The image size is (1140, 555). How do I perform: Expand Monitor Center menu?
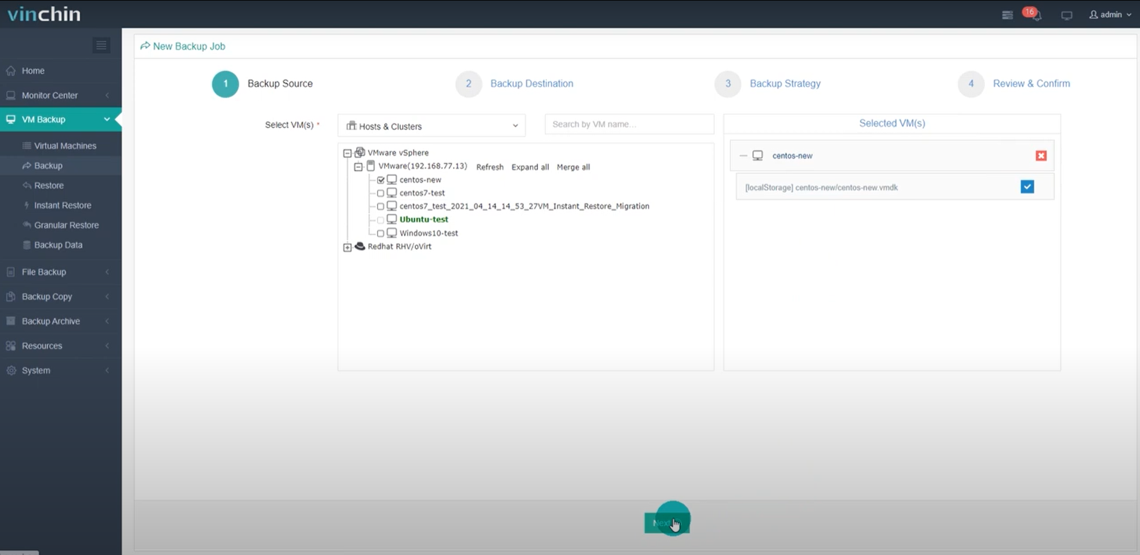[60, 95]
